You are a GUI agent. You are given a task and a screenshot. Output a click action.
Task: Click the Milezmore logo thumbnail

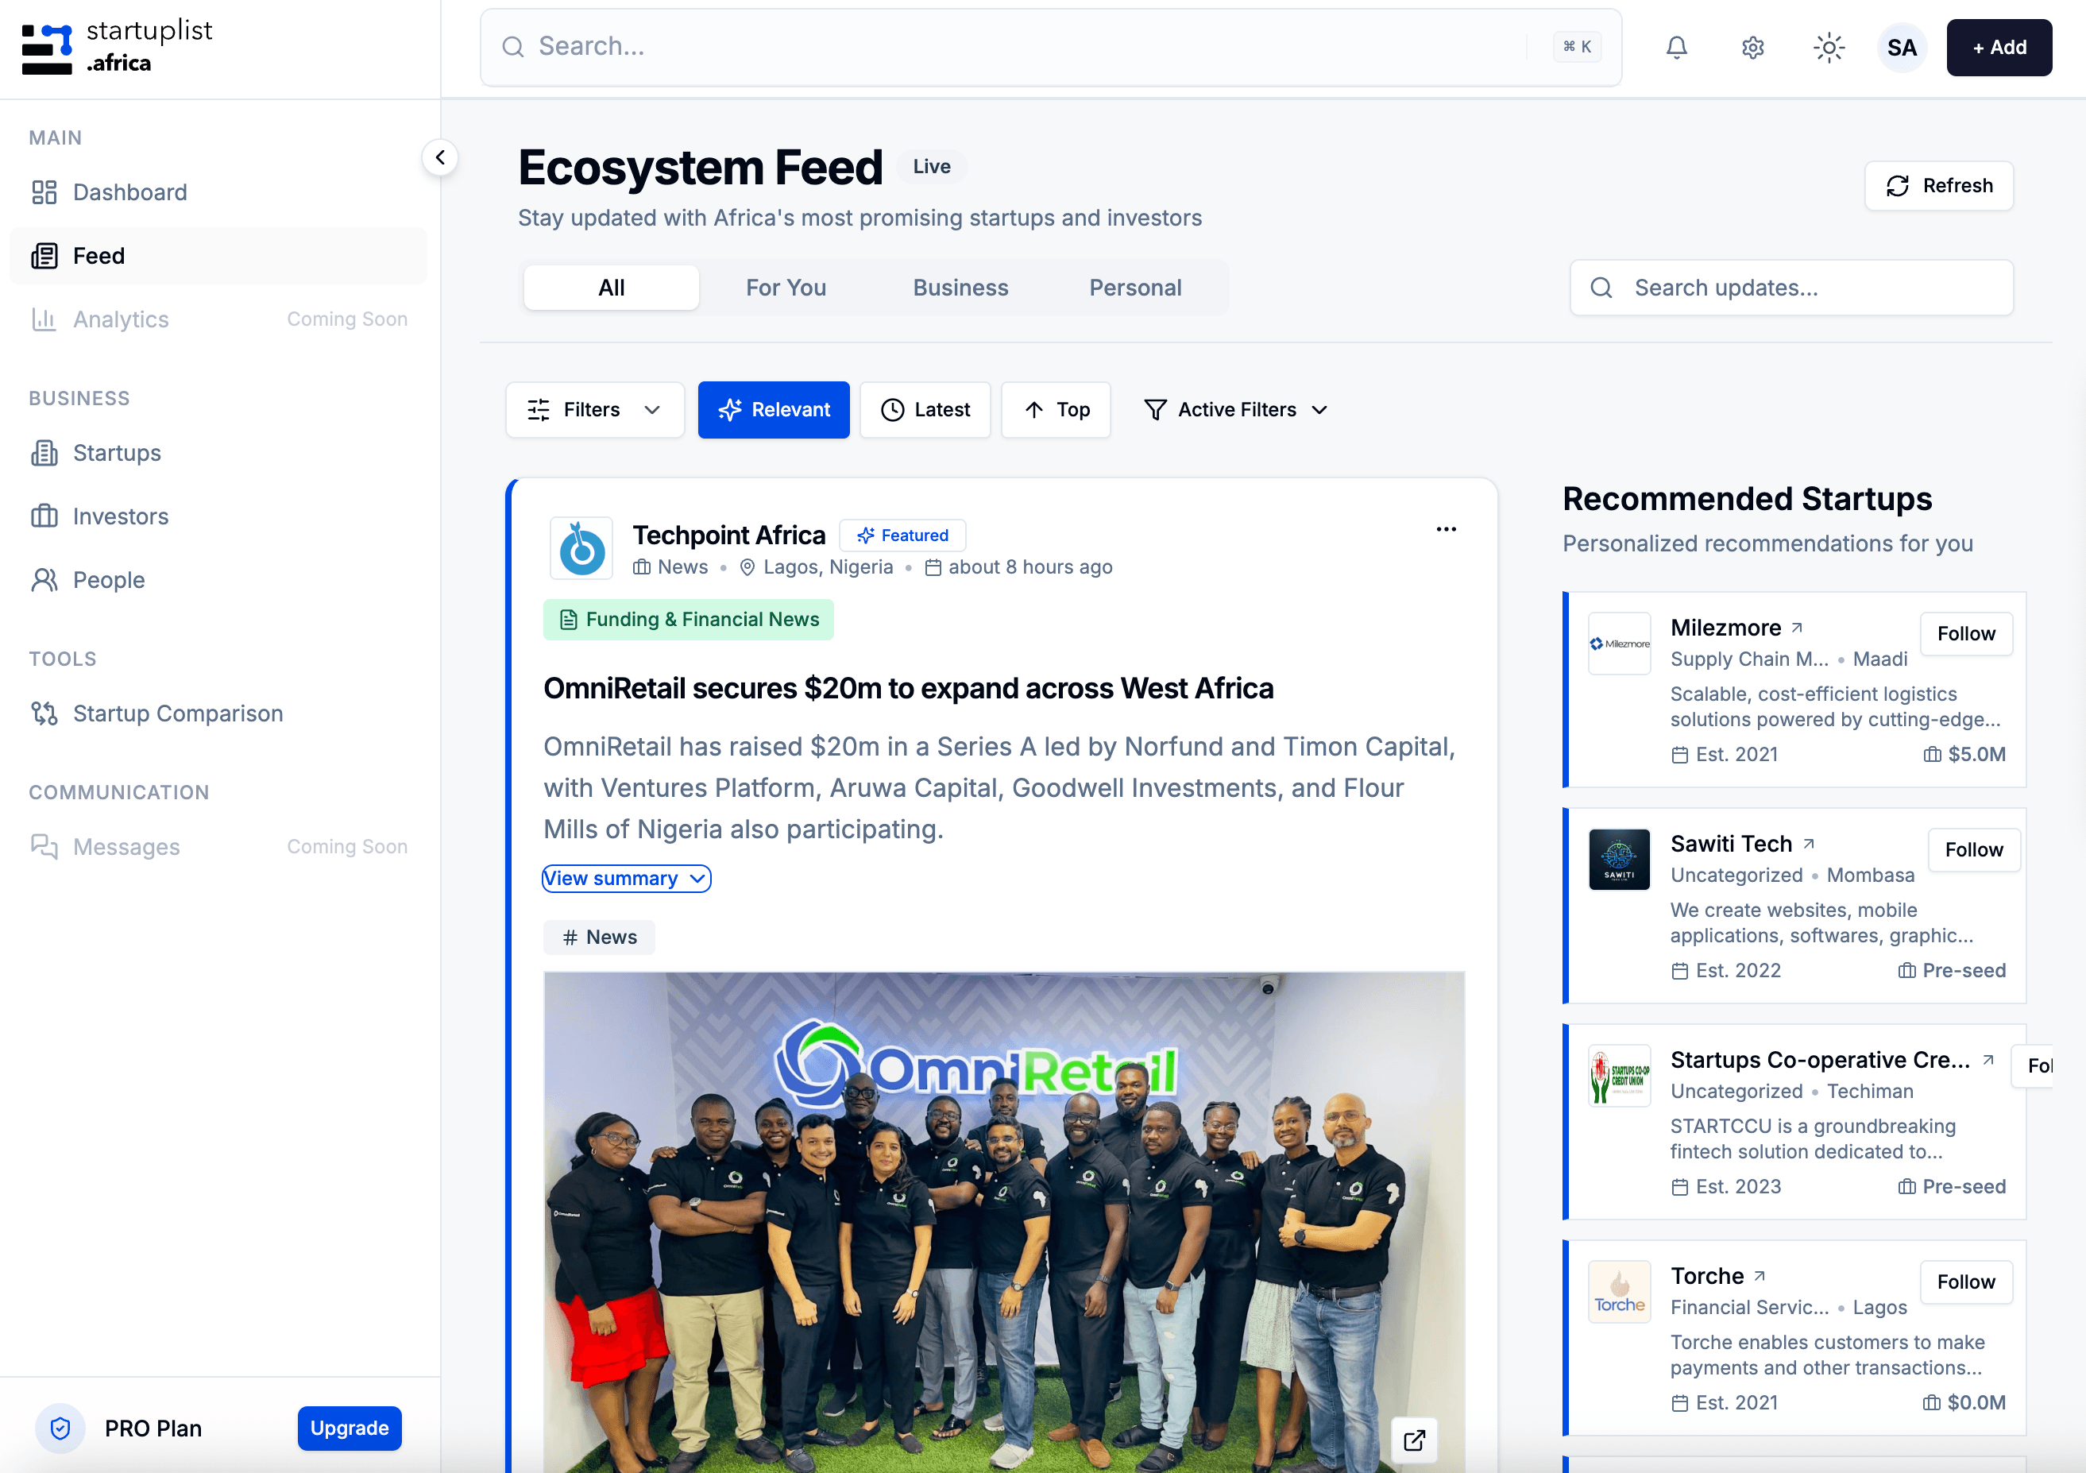coord(1619,644)
